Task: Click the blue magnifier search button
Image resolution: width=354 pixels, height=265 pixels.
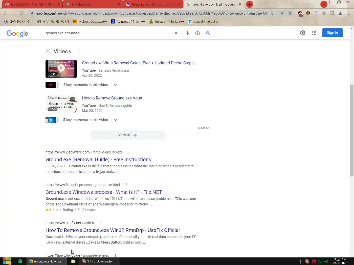Action: pyautogui.click(x=208, y=33)
